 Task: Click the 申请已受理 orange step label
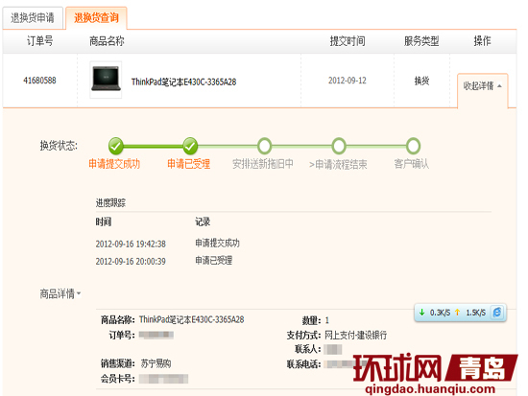tap(188, 164)
